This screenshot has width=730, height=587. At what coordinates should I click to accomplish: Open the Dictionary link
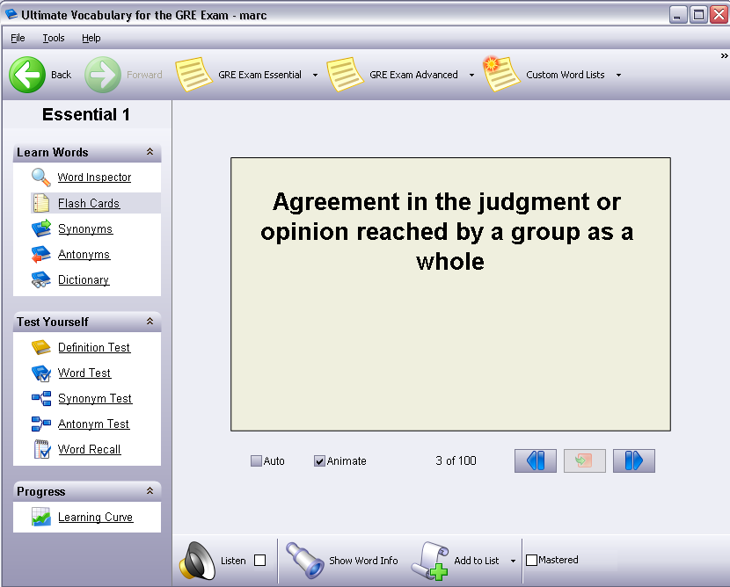coord(84,280)
